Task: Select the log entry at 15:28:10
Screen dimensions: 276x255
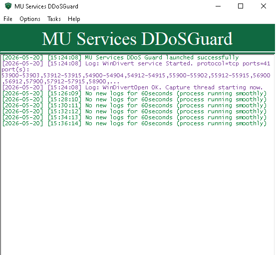Action: click(134, 99)
